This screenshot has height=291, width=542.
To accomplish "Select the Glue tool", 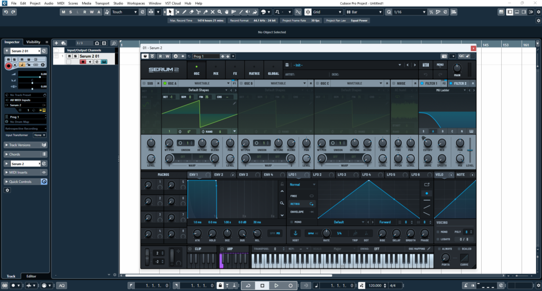I will tap(205, 12).
